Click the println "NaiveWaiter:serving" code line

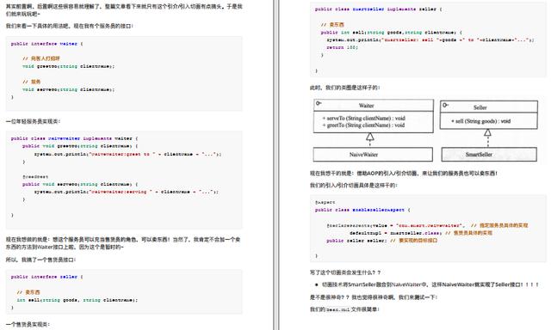(x=127, y=192)
